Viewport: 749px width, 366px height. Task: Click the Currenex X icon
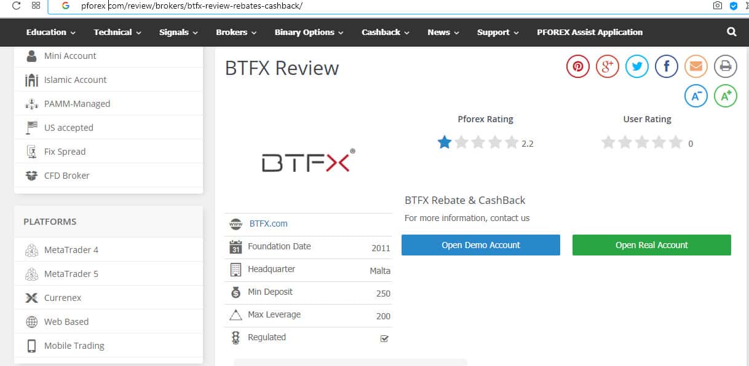(x=31, y=298)
